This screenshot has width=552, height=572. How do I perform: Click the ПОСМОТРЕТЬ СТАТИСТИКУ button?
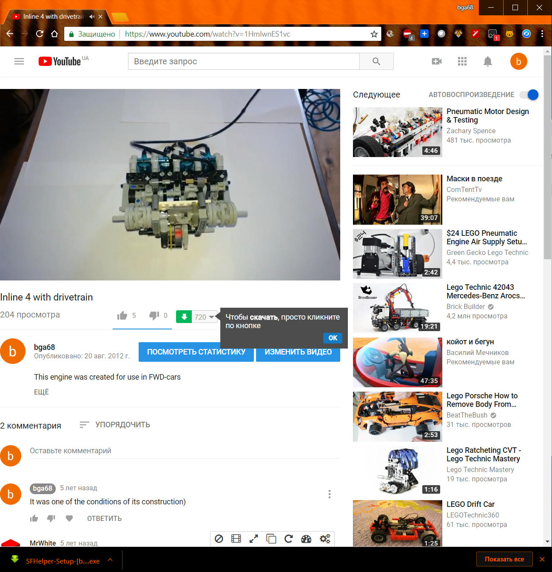[x=196, y=352]
